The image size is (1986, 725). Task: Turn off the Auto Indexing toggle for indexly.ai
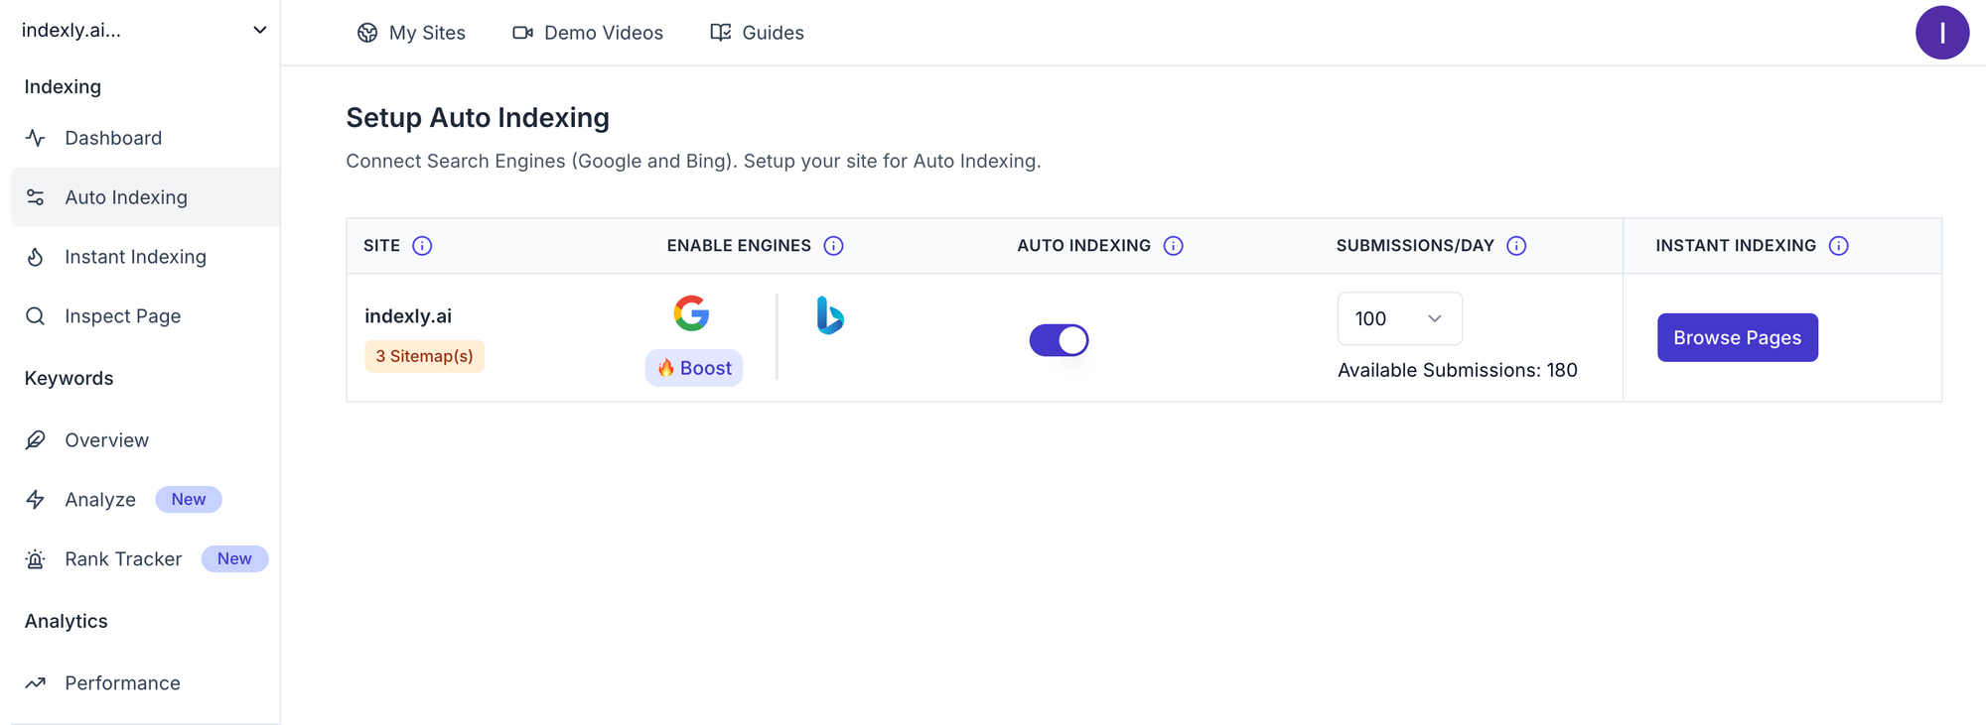pyautogui.click(x=1059, y=340)
